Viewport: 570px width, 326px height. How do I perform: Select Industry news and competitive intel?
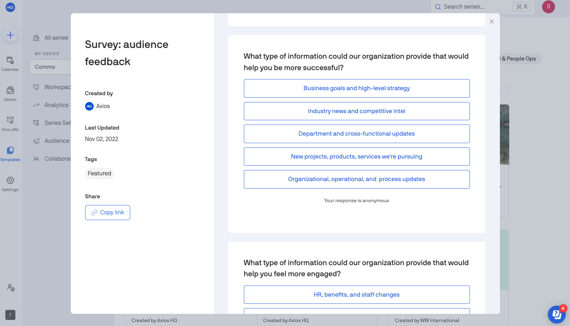[x=357, y=111]
